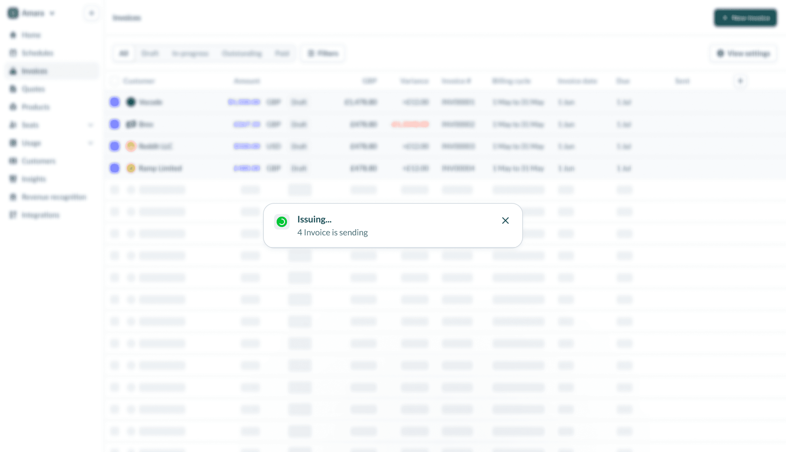Add a column with table header plus
786x452 pixels.
(740, 81)
